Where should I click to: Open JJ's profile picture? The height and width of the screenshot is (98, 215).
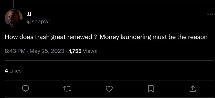pos(14,18)
